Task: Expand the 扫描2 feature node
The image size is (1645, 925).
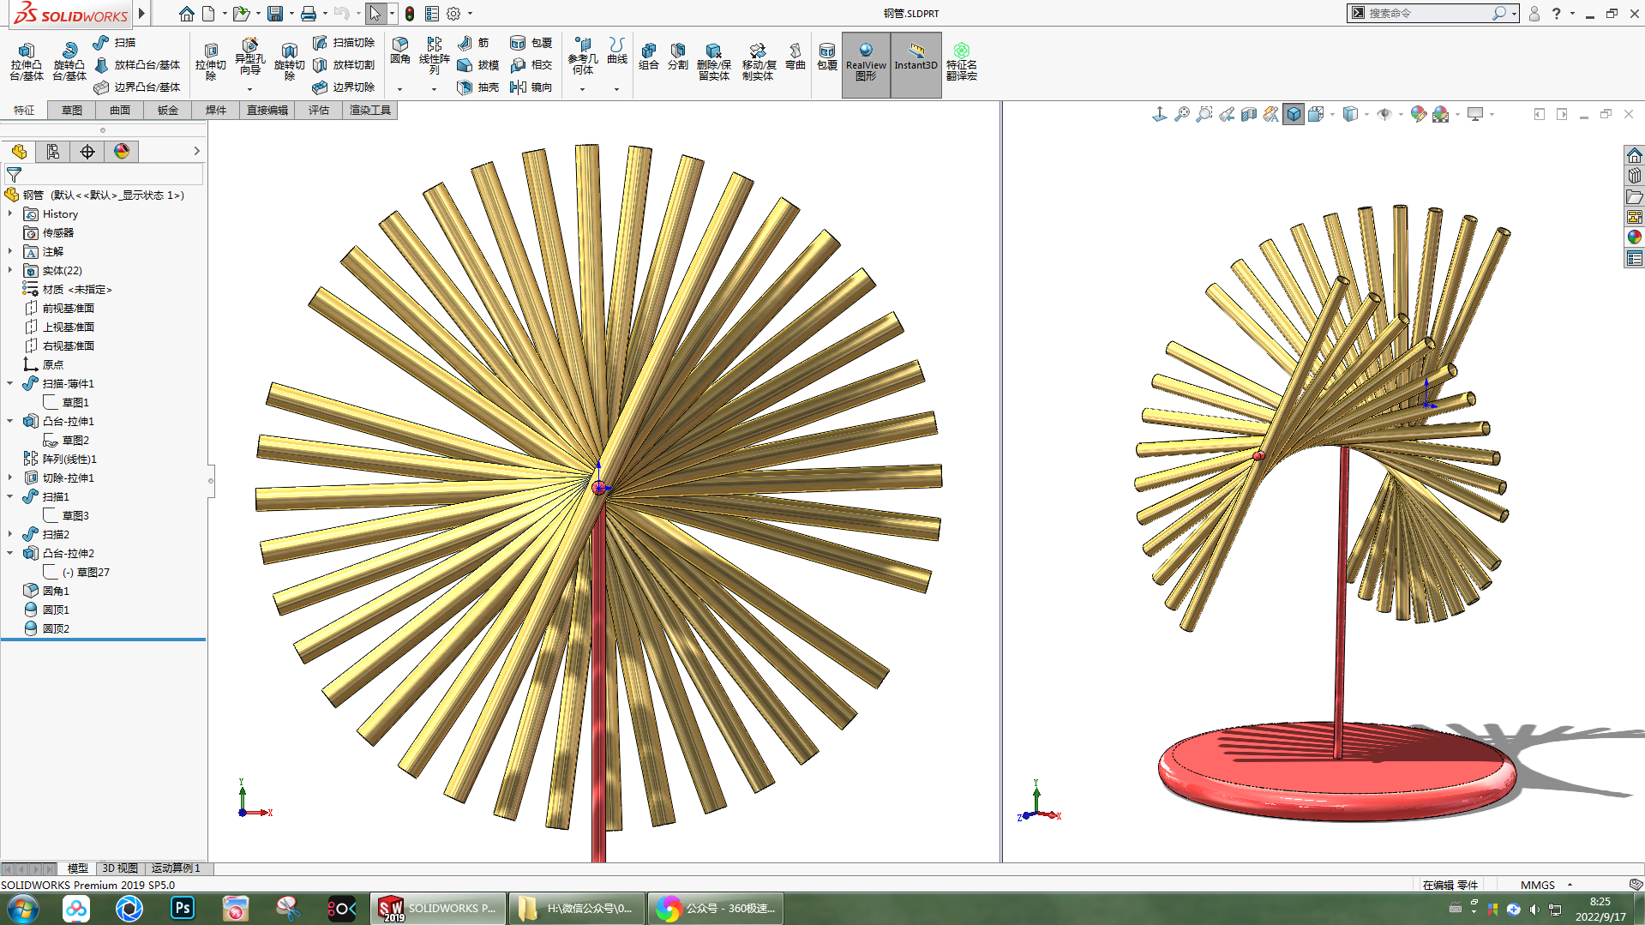Action: [10, 534]
